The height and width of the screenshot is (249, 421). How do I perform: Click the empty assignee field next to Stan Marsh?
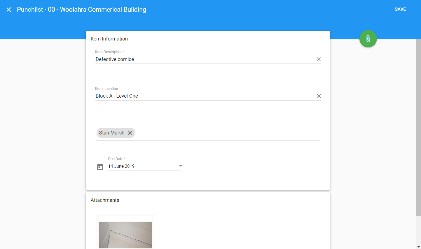[228, 133]
